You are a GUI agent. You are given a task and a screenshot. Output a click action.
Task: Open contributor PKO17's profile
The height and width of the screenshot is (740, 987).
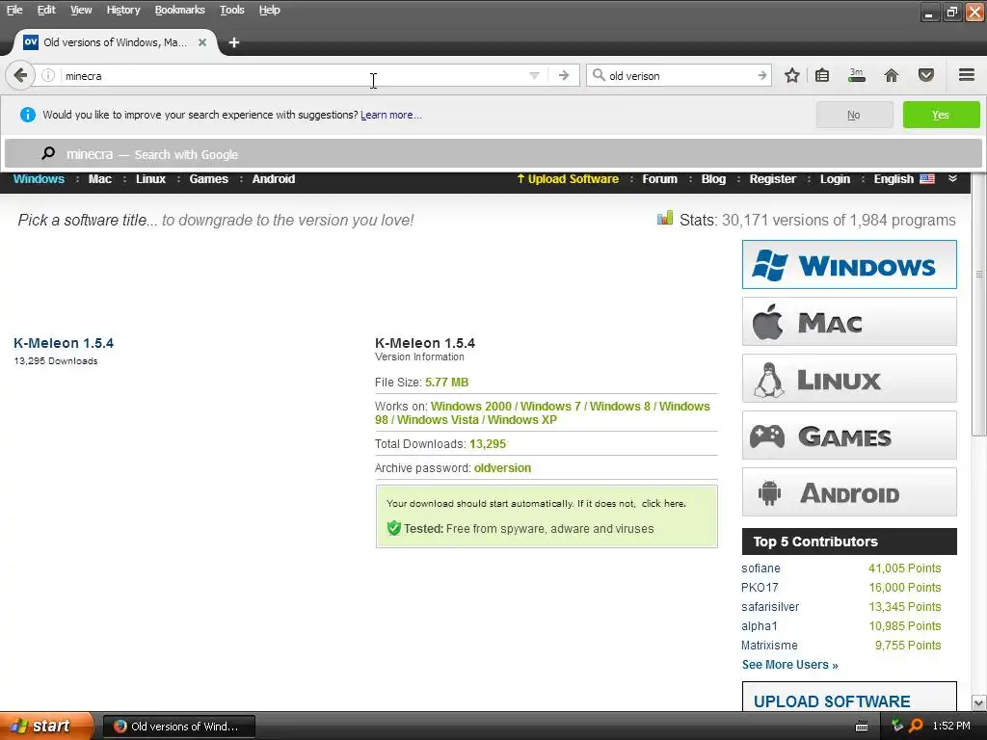760,587
